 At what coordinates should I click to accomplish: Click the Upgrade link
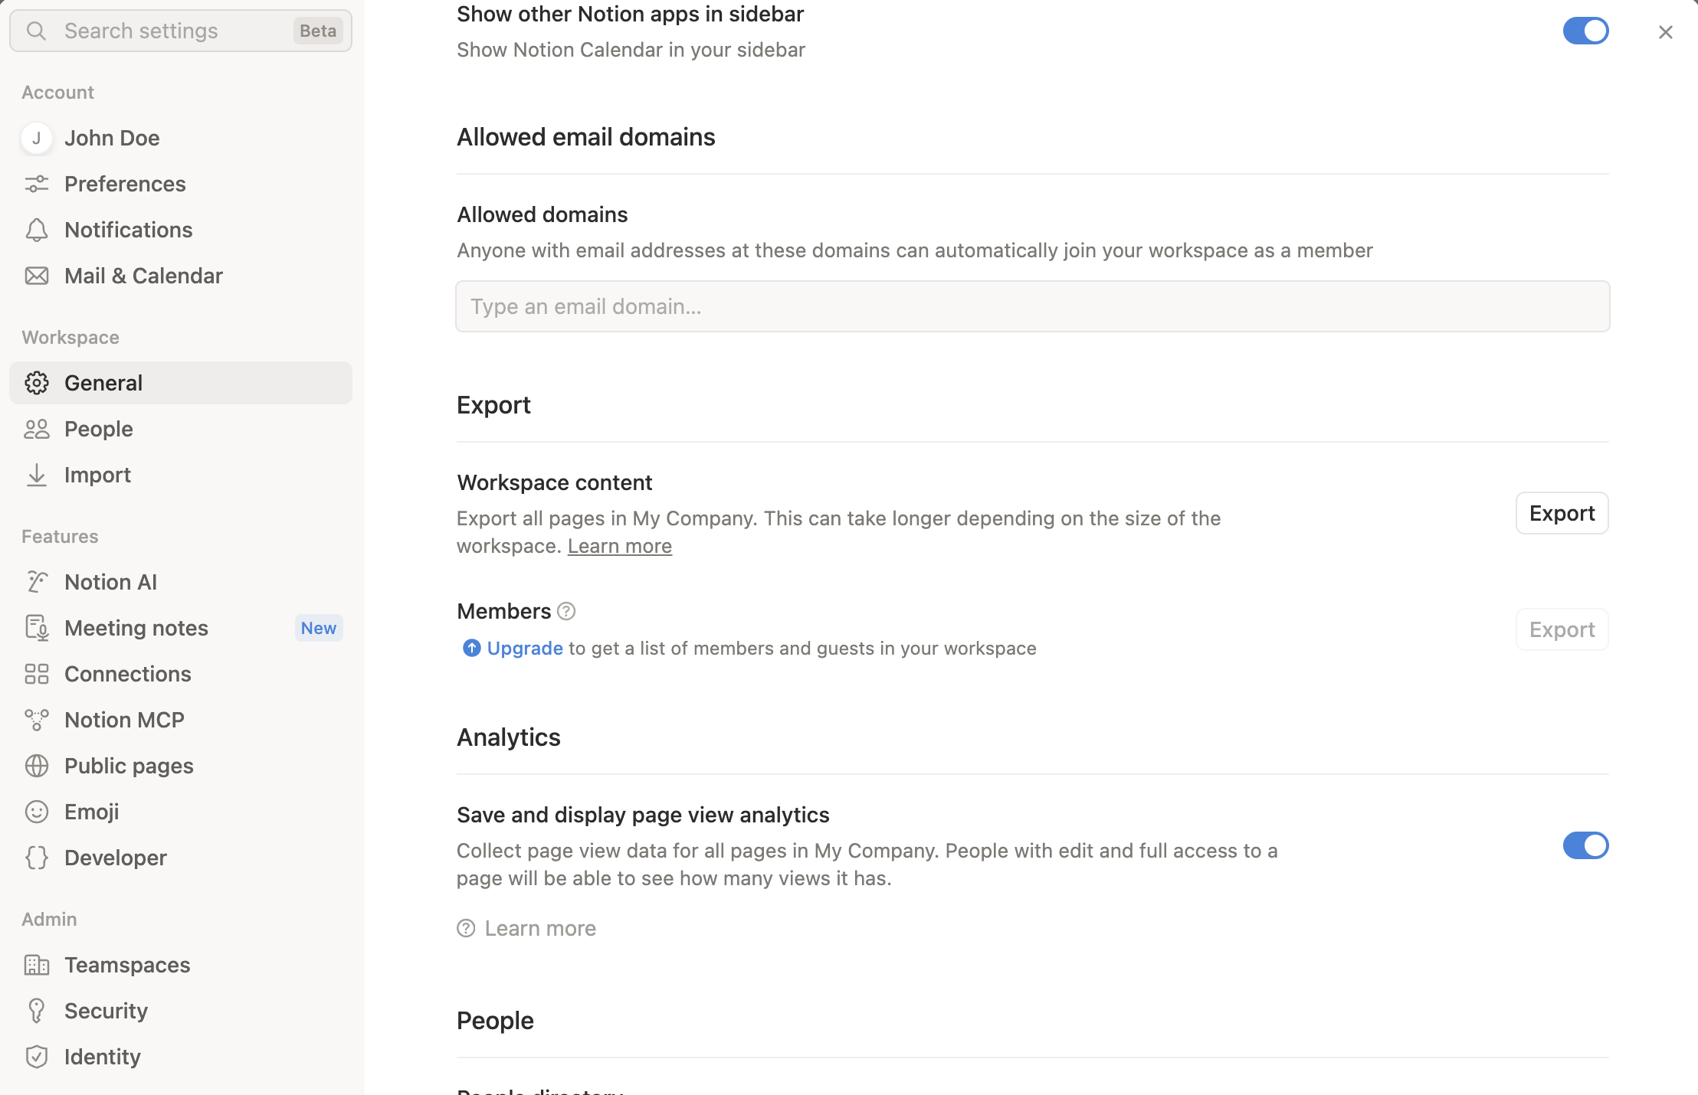(525, 648)
